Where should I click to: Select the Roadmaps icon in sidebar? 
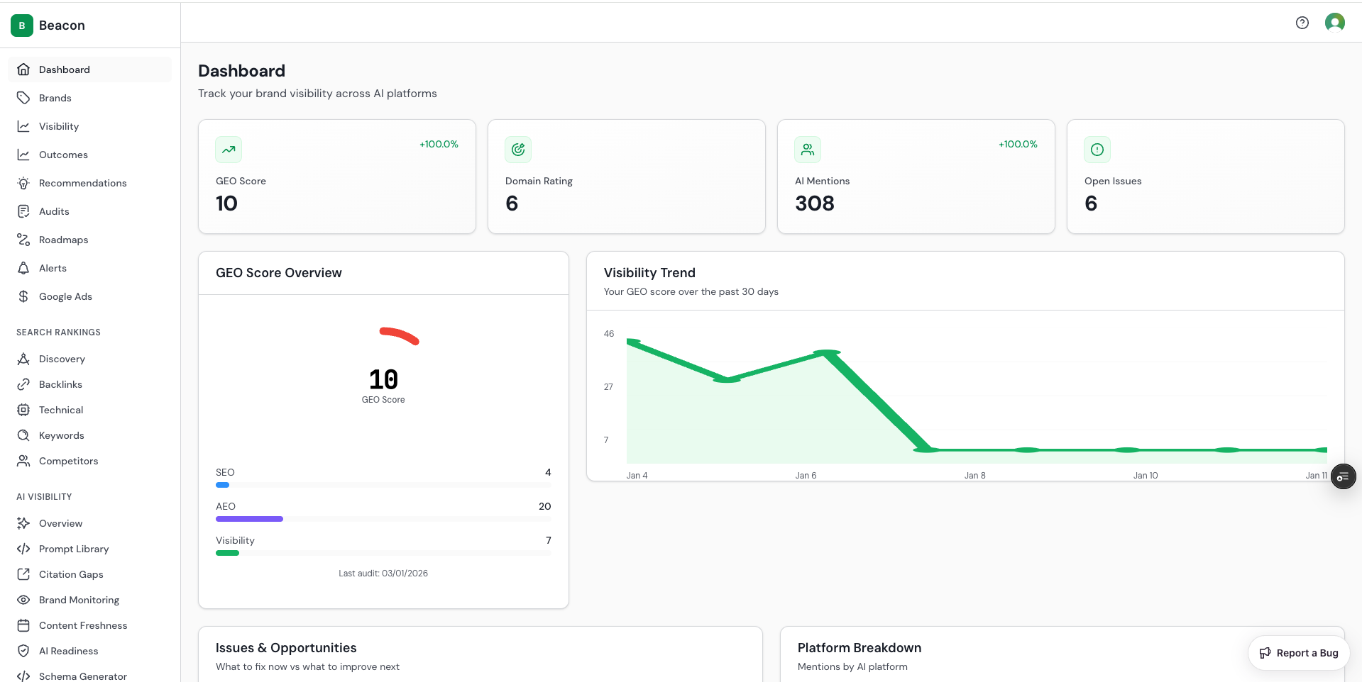click(23, 240)
